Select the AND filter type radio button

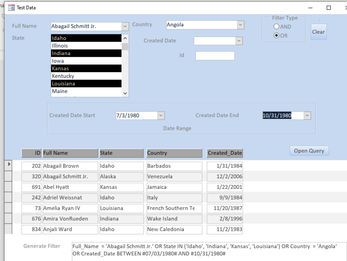(276, 26)
